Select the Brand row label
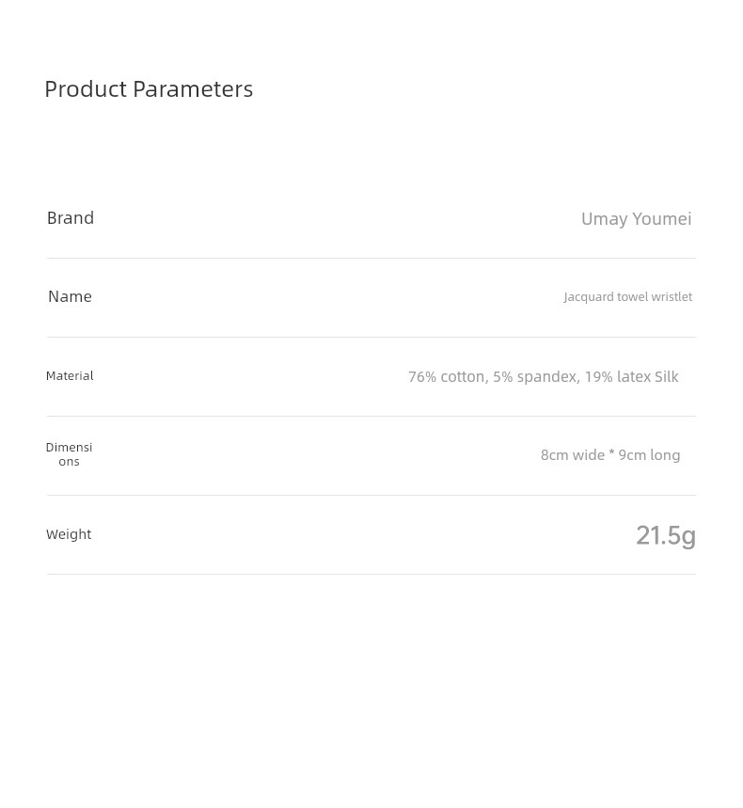This screenshot has width=743, height=808. tap(71, 218)
